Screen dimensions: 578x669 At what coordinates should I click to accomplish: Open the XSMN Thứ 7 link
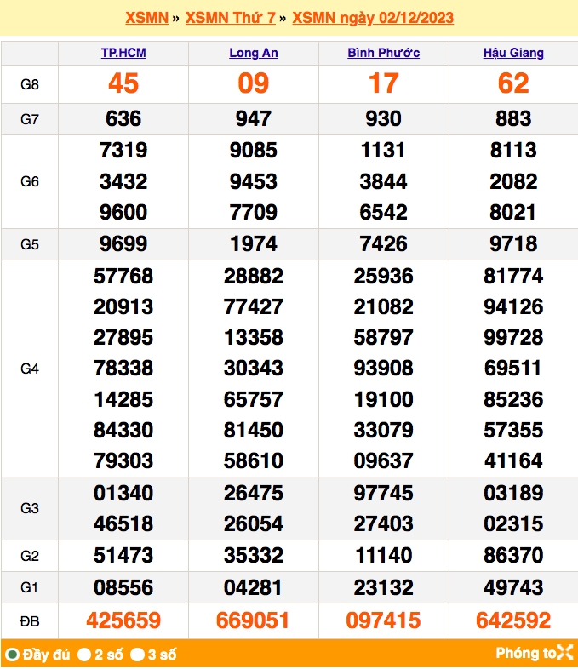(x=231, y=18)
